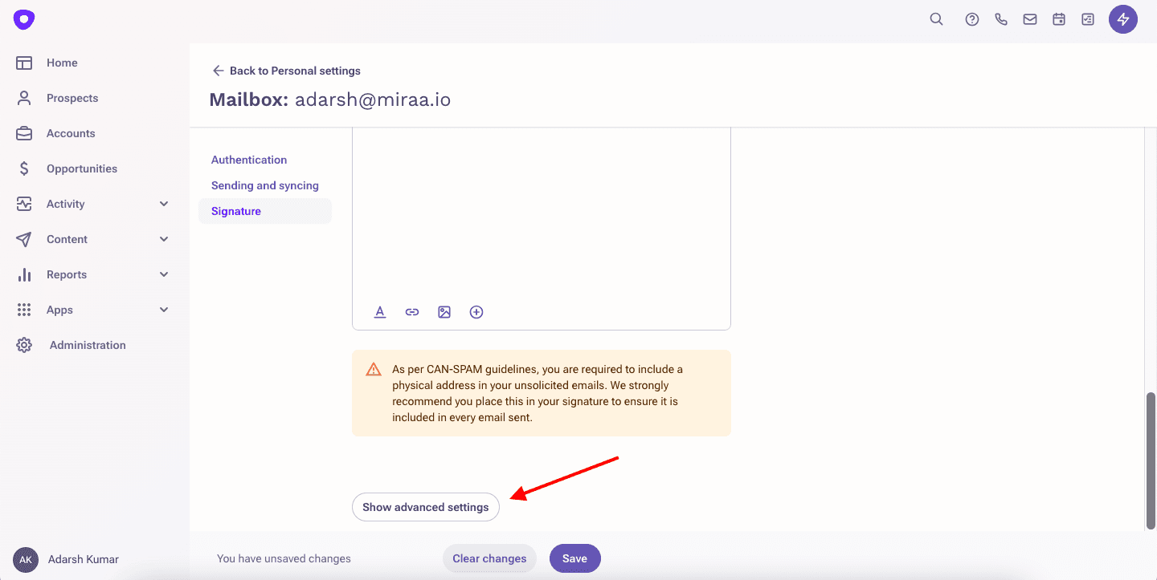
Task: Go to Accounts in sidebar
Action: 71,133
